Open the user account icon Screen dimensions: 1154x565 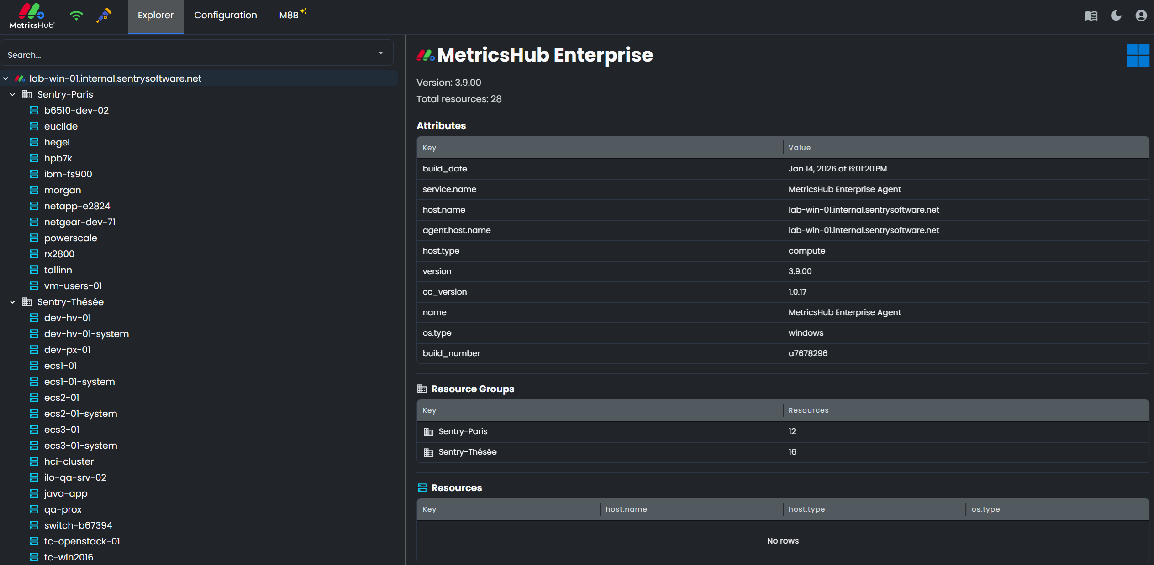1141,15
